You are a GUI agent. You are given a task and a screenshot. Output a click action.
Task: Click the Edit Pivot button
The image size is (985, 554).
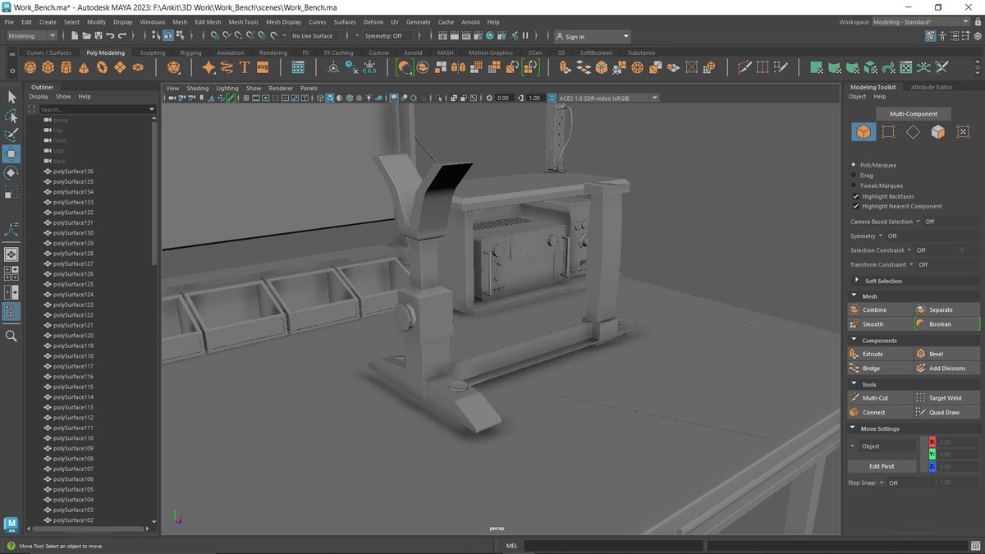[882, 466]
